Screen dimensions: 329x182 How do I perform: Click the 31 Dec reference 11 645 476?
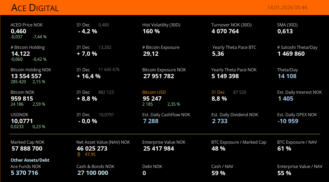tap(109, 70)
